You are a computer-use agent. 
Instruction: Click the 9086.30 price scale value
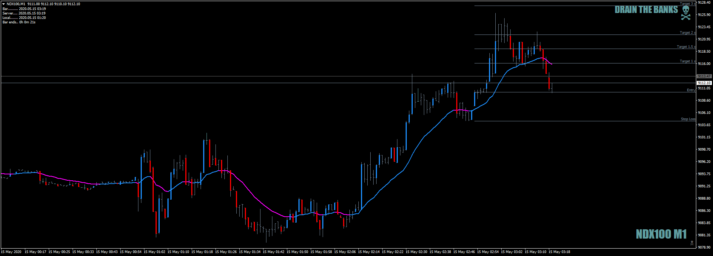click(704, 210)
